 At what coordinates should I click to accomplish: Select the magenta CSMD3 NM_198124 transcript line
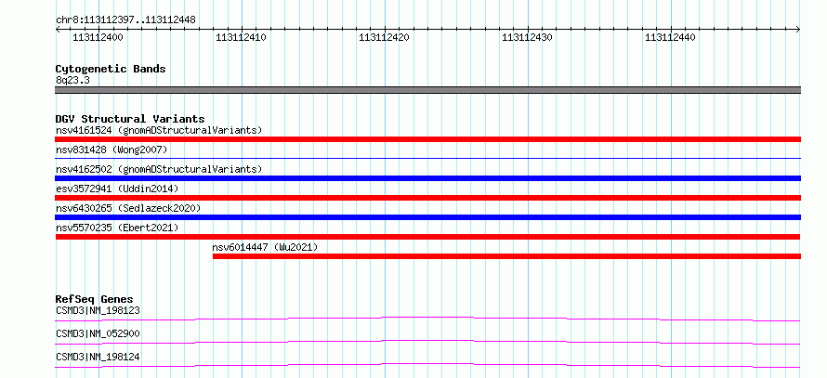tap(427, 365)
